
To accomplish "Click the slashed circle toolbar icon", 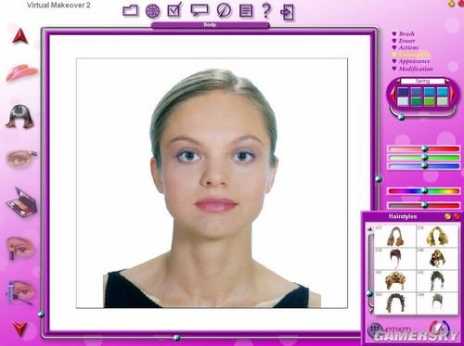I will tap(224, 10).
